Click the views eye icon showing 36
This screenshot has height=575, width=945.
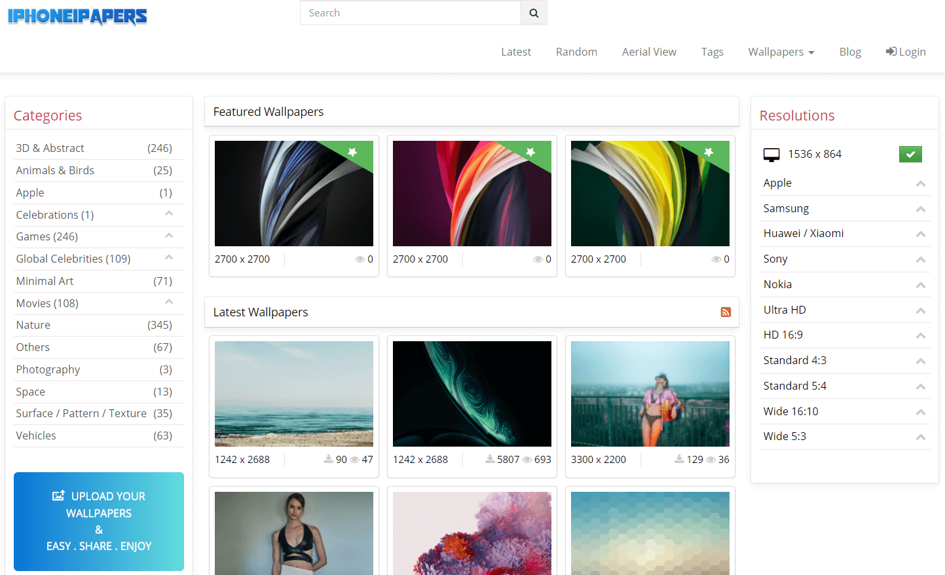tap(711, 460)
